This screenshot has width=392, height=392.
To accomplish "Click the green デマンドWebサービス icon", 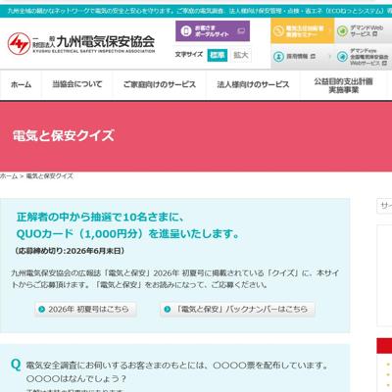I will pos(342,31).
